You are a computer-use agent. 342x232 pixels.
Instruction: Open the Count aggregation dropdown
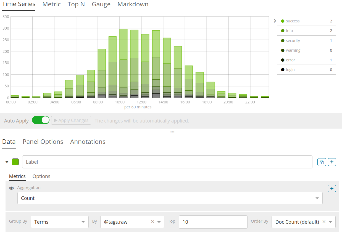pos(170,198)
